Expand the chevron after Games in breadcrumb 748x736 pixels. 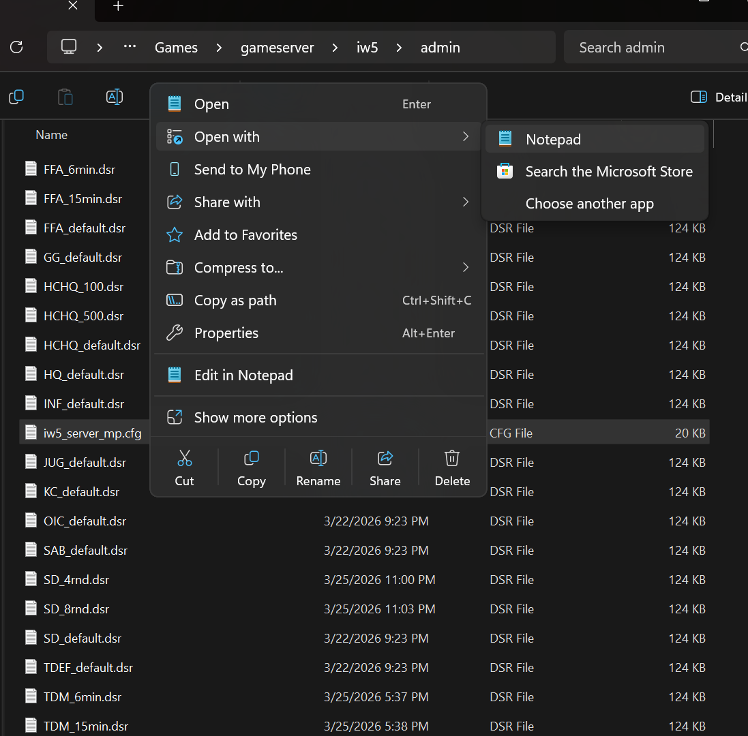click(219, 48)
